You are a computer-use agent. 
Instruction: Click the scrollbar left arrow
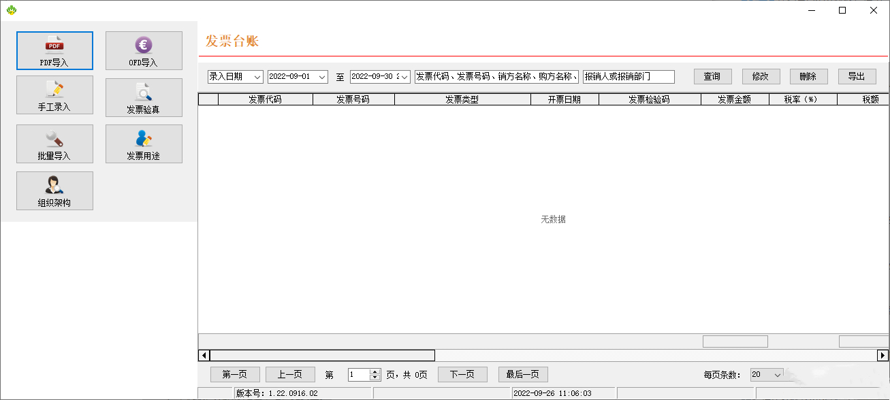tap(204, 355)
